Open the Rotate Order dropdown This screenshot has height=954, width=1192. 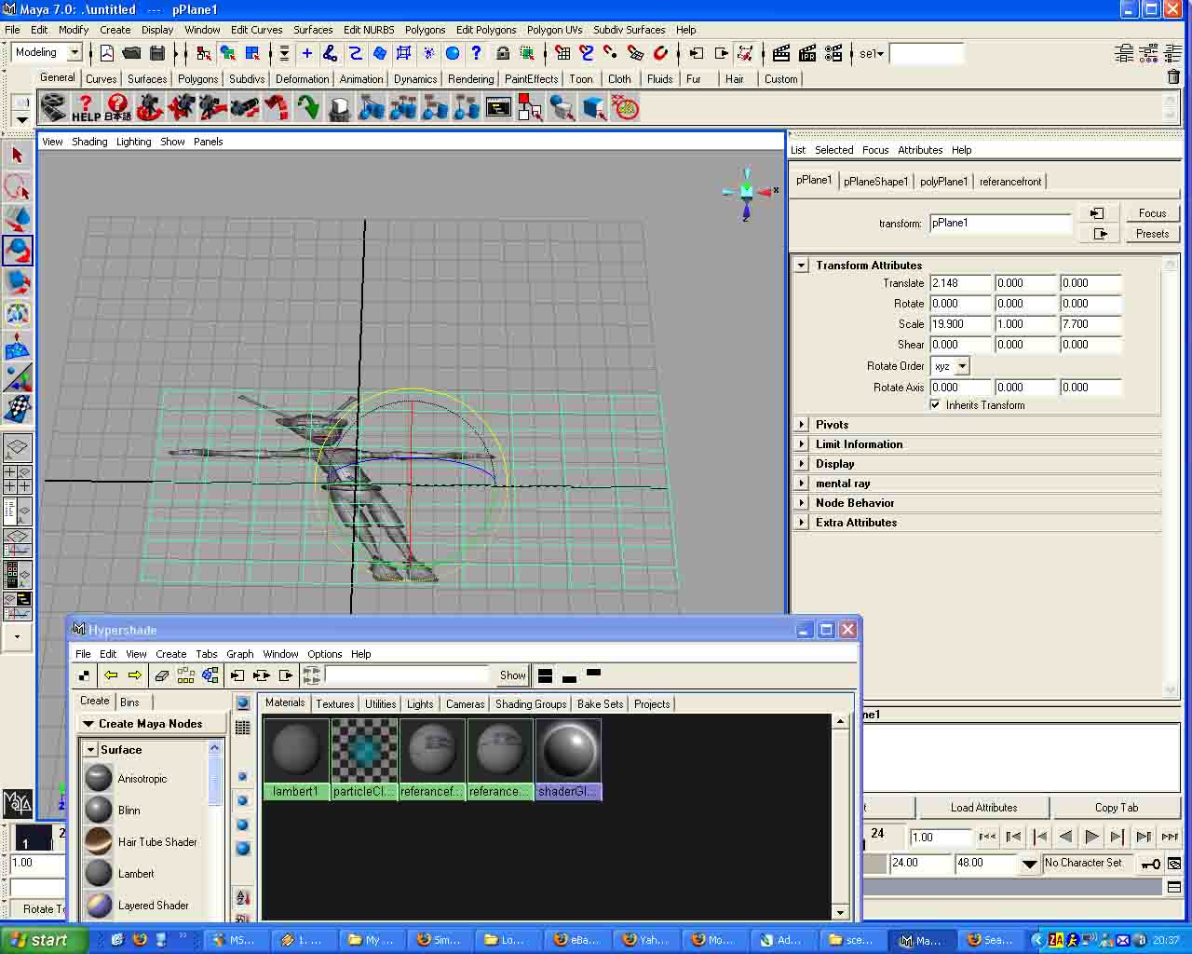click(963, 366)
